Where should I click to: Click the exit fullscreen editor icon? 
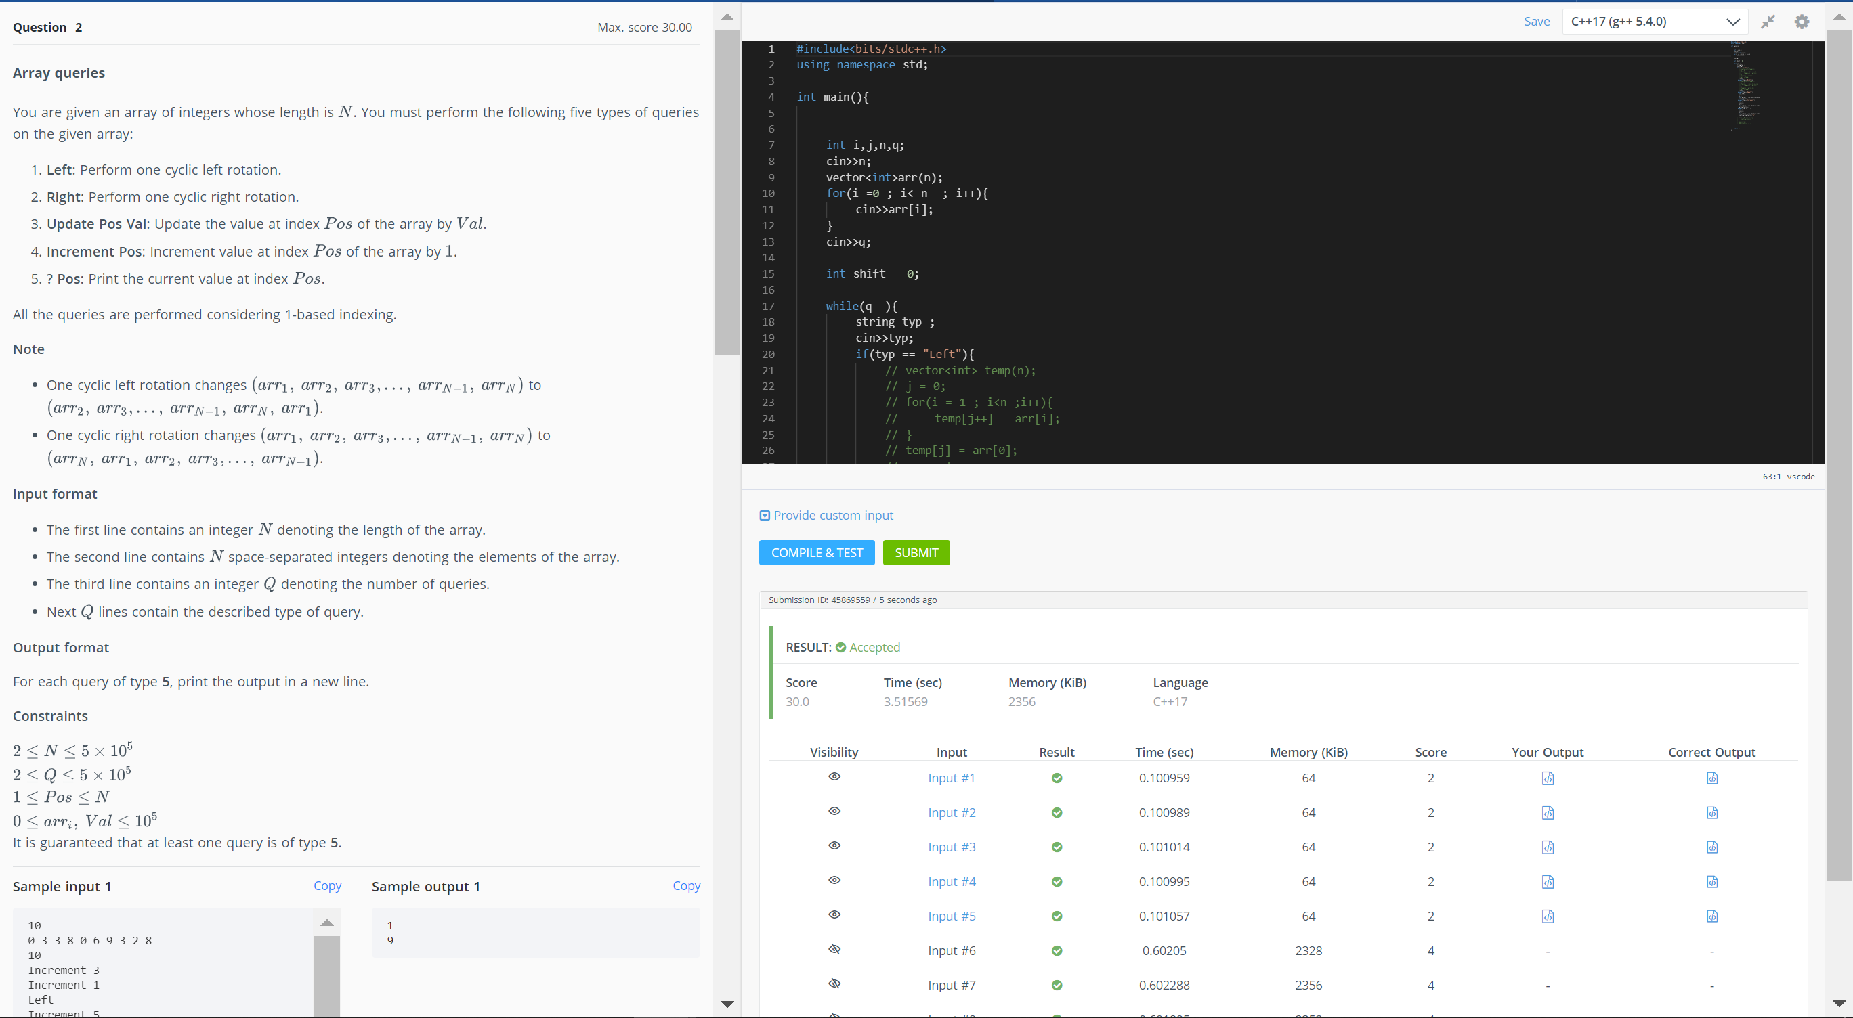click(x=1768, y=22)
